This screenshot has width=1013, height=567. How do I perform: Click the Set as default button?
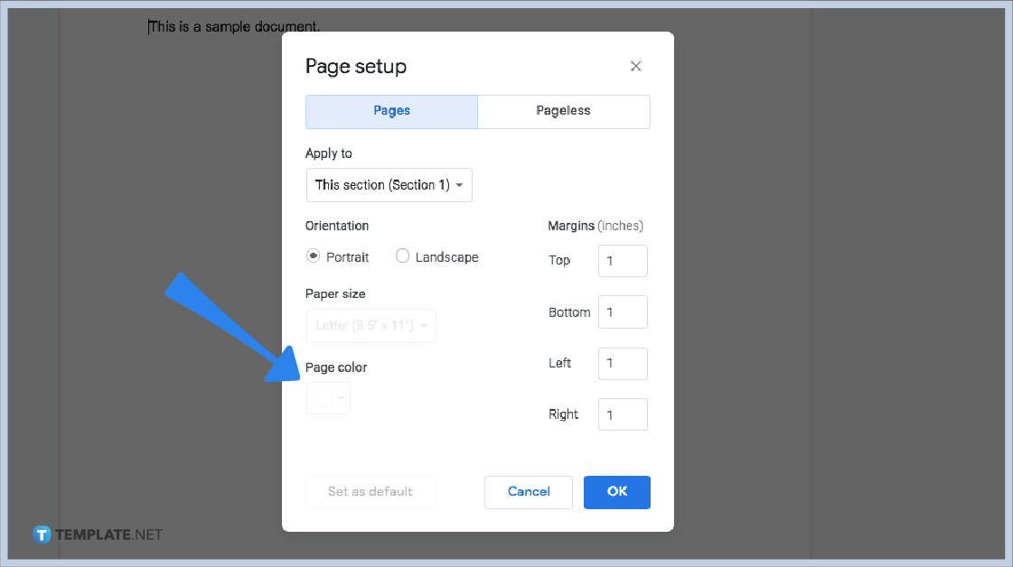(x=370, y=492)
